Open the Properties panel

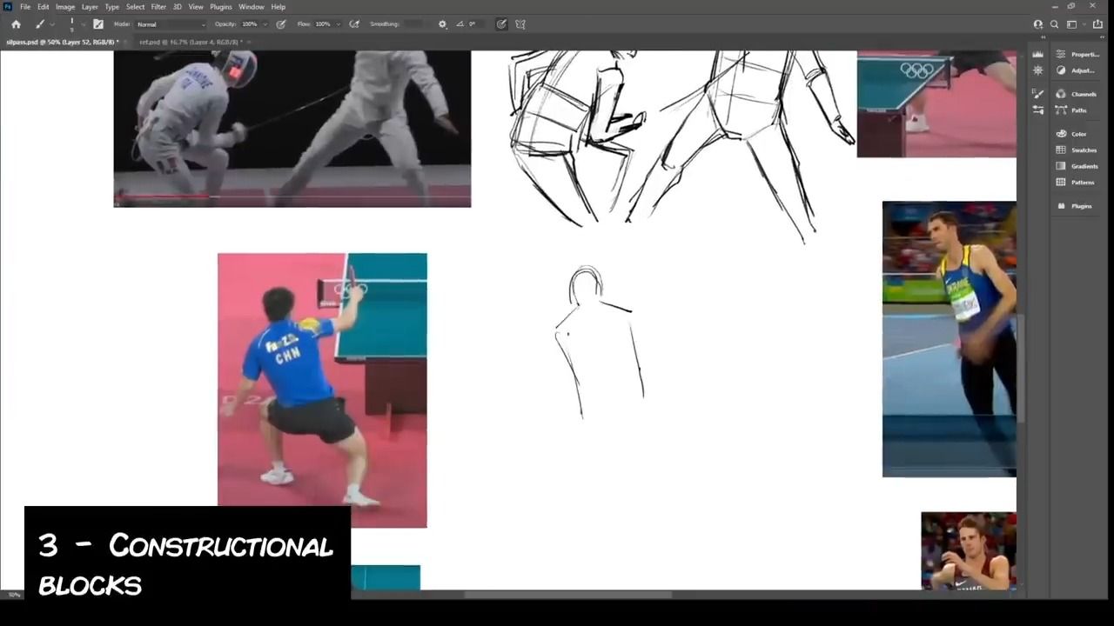pyautogui.click(x=1078, y=54)
